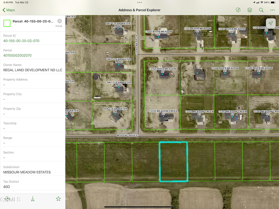Select the Search magnifier icon

coord(261,10)
